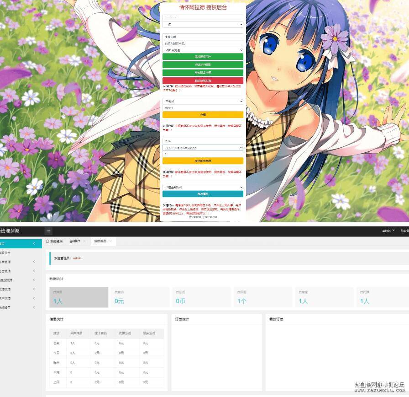Screen dimensions: 409x397
Task: Open the admin account dropdown
Action: (x=388, y=231)
